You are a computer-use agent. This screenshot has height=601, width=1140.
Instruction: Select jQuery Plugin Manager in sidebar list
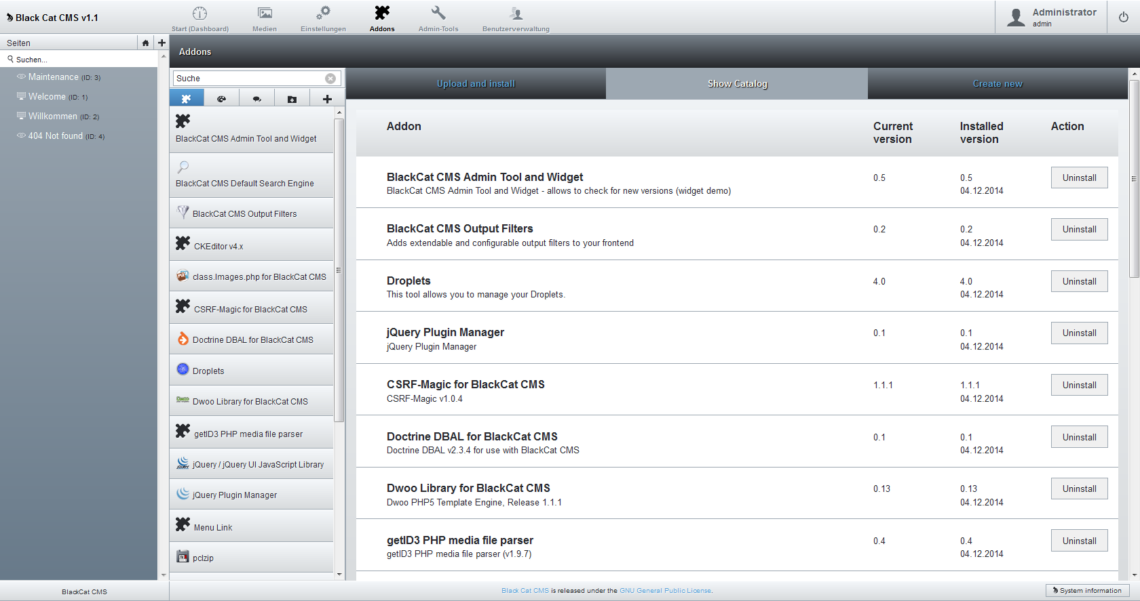[x=251, y=495]
